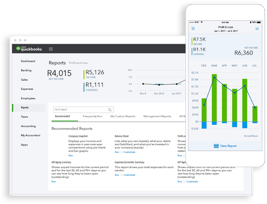Image resolution: width=267 pixels, height=204 pixels.
Task: Select the MAR bar in mobile chart
Action: click(214, 98)
